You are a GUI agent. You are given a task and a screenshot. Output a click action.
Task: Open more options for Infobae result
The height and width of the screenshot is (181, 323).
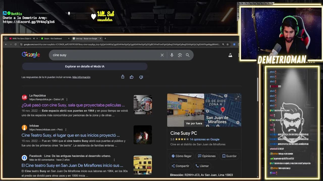[x=66, y=129]
